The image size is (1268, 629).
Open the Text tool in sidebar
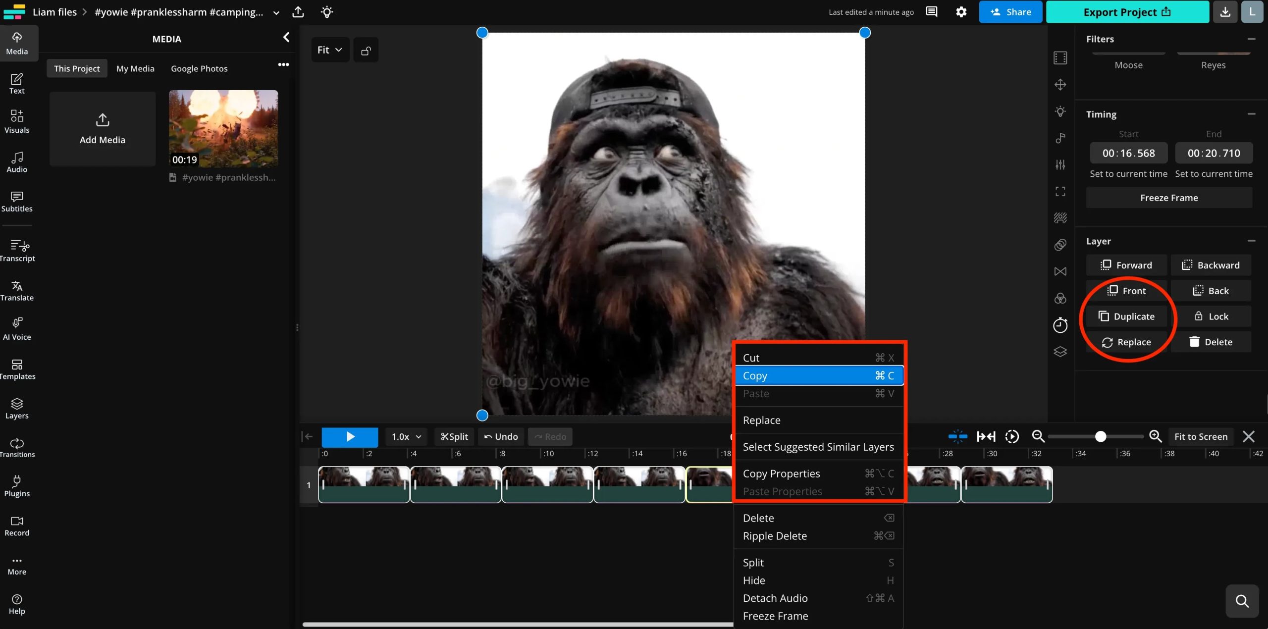[17, 84]
